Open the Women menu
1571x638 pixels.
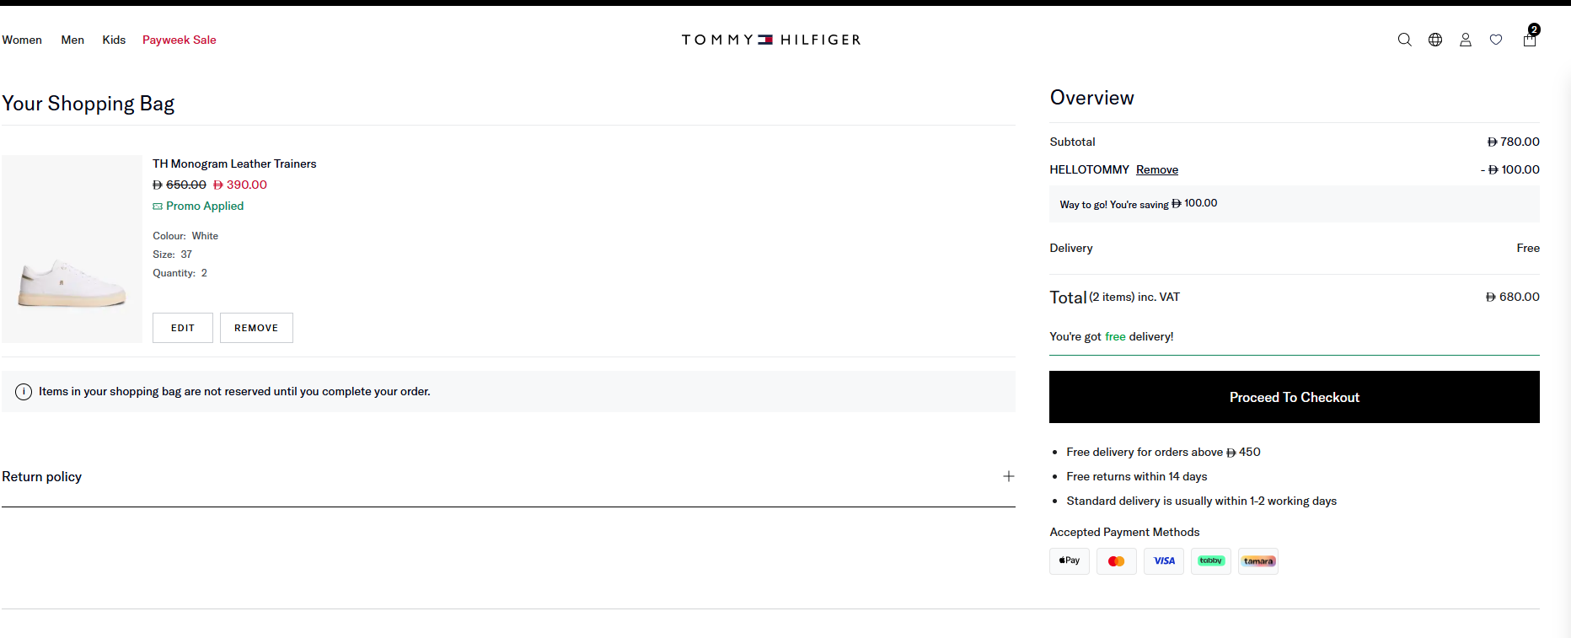point(22,40)
